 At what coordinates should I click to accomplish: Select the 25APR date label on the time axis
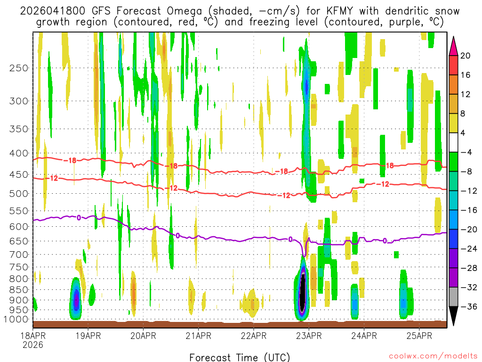tap(419, 336)
